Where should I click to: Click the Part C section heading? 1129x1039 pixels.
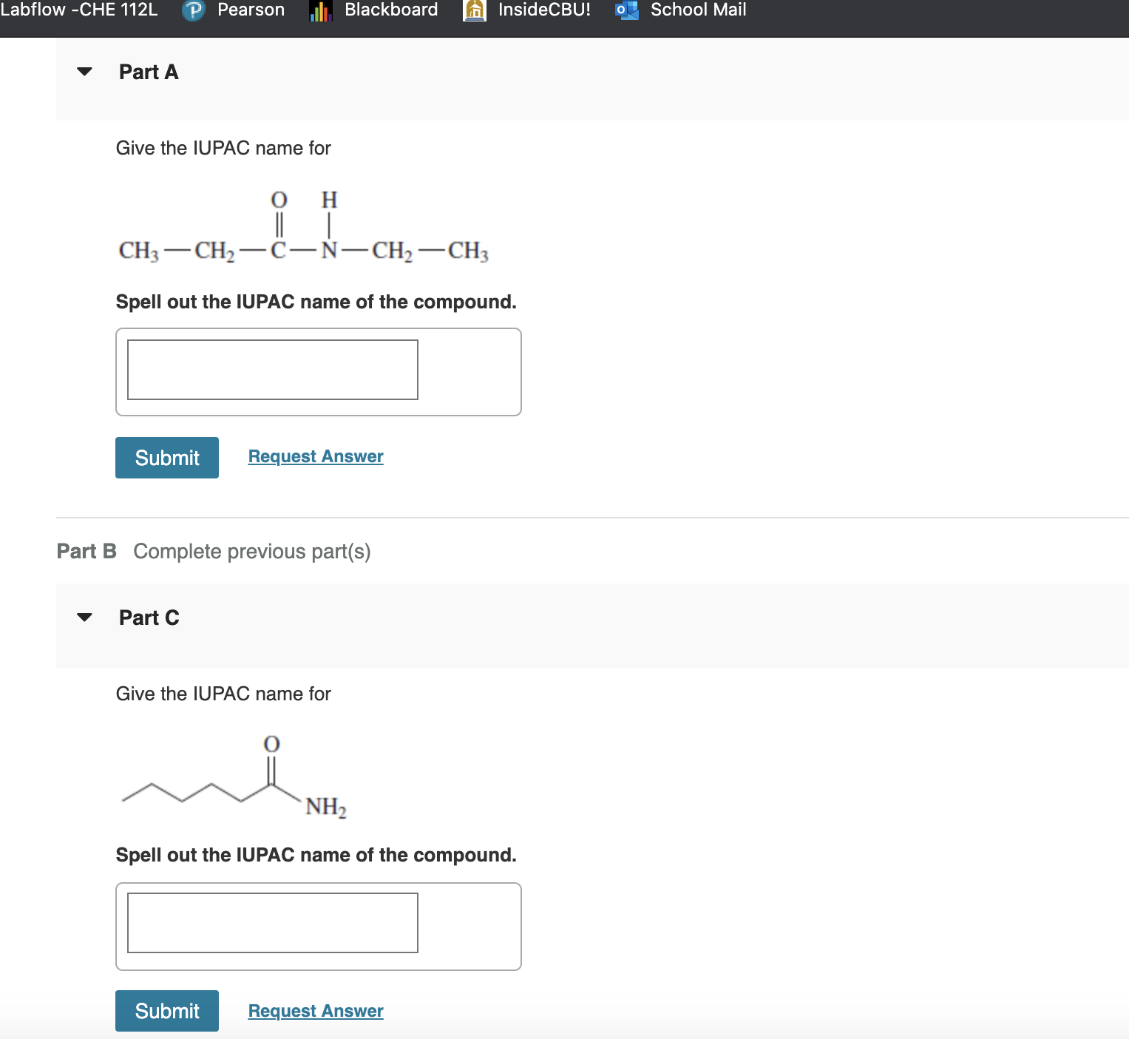tap(149, 617)
